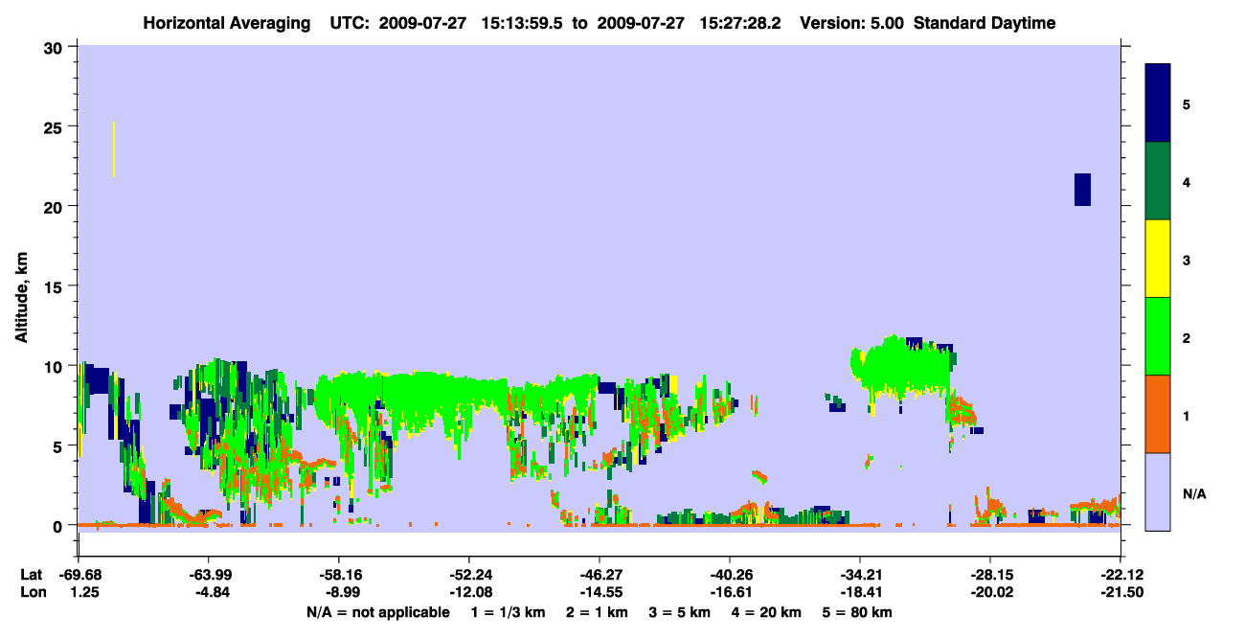1245x639 pixels.
Task: Click '5 = 80 km' in the footer key
Action: coord(856,612)
